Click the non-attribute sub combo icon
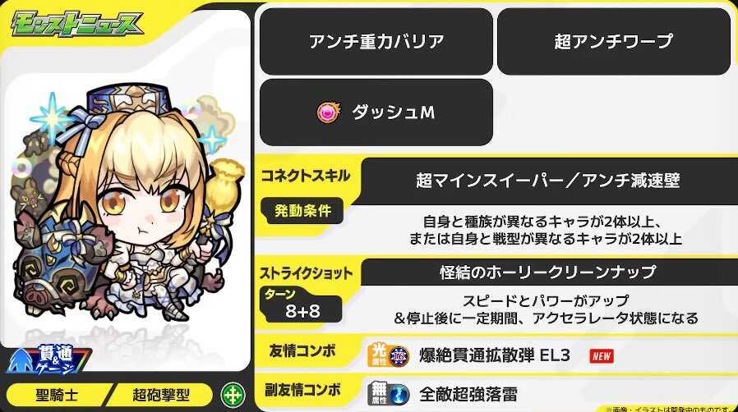The height and width of the screenshot is (412, 738). pyautogui.click(x=388, y=394)
